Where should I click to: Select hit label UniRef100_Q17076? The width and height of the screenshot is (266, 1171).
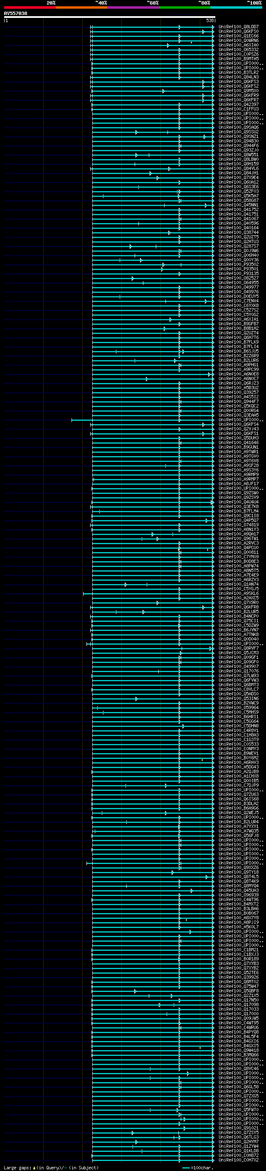[239, 671]
